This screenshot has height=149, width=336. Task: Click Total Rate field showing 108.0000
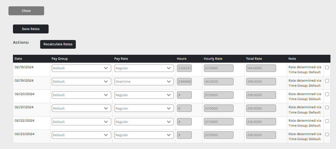[261, 82]
